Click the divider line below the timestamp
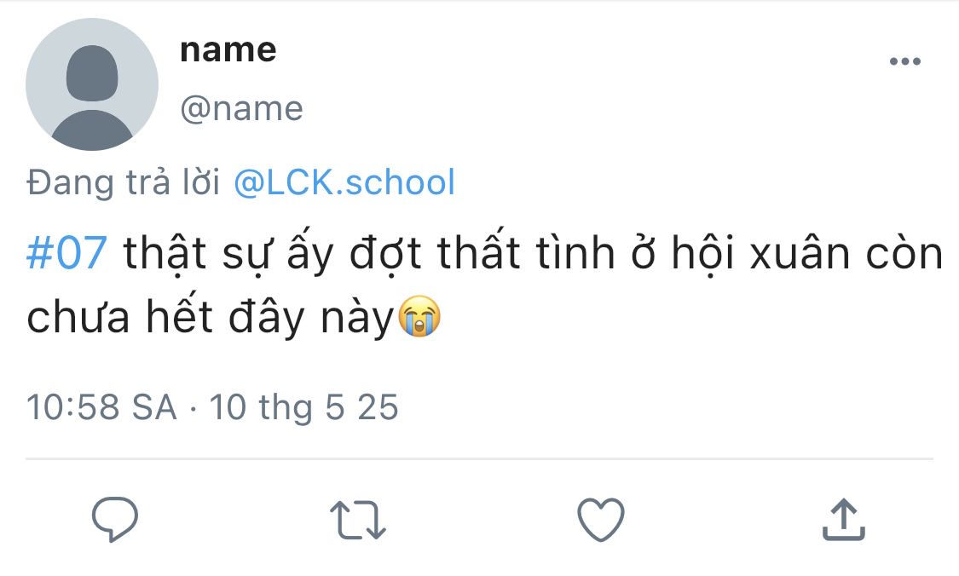This screenshot has height=576, width=959. [x=479, y=459]
